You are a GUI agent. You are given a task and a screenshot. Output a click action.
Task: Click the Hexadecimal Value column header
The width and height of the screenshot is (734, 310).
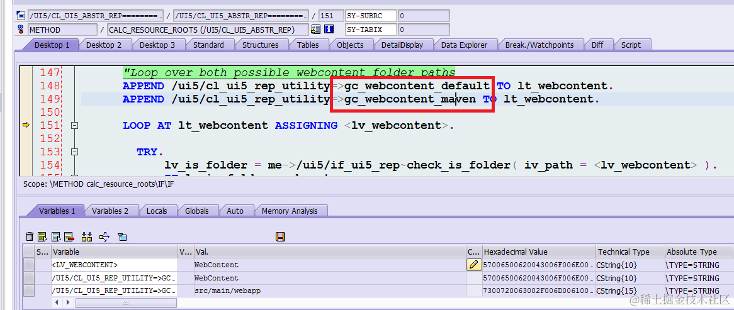click(538, 252)
